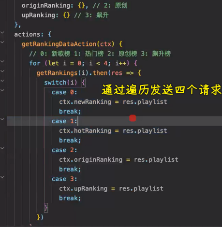The width and height of the screenshot is (222, 227).
Task: Click the getRankings(i) call
Action: [62, 73]
